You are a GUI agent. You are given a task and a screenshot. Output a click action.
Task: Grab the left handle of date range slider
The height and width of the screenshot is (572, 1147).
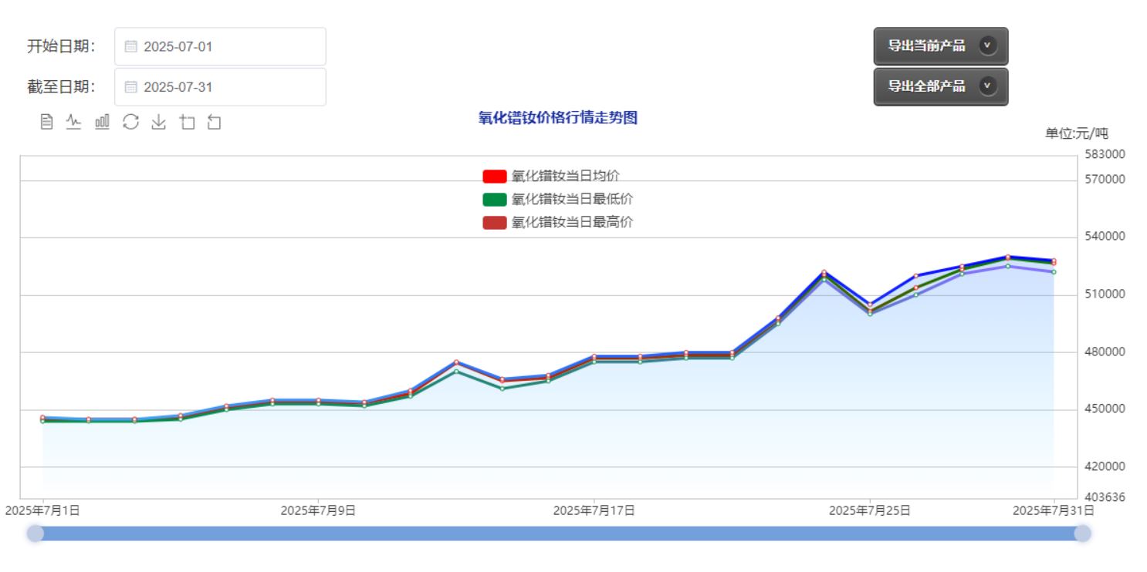click(x=36, y=533)
